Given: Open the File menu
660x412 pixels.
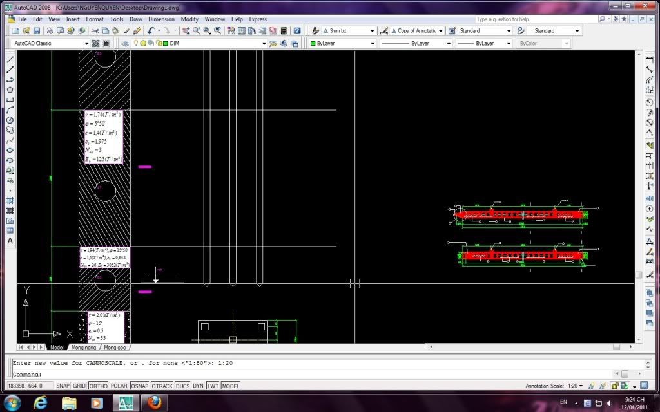Looking at the screenshot, I should pyautogui.click(x=23, y=19).
